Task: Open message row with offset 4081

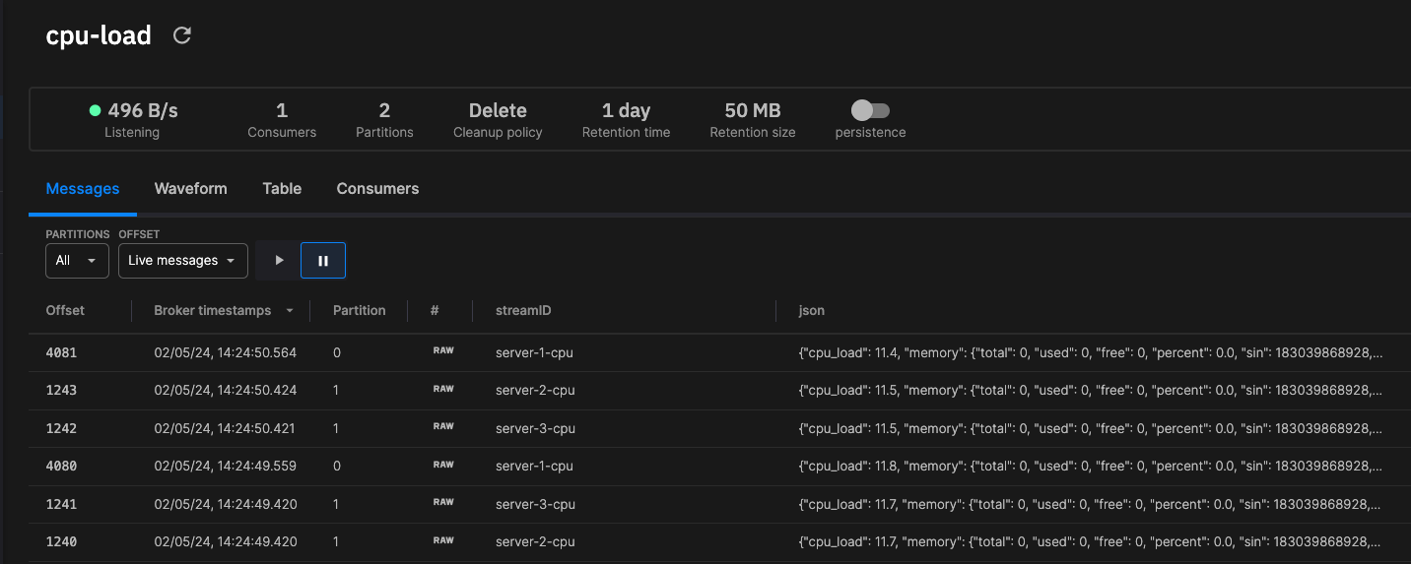Action: [720, 352]
